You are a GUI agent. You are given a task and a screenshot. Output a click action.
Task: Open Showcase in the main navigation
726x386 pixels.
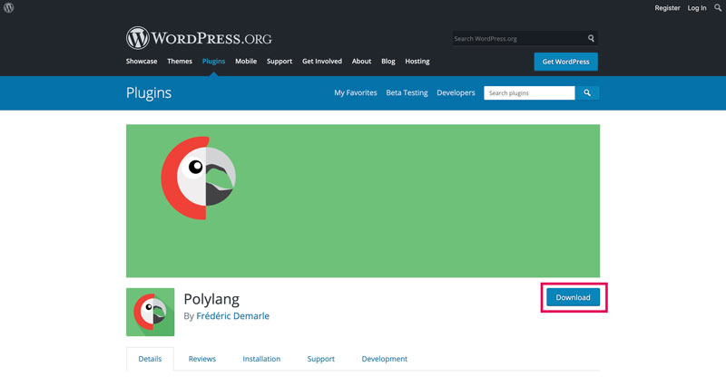click(x=142, y=62)
